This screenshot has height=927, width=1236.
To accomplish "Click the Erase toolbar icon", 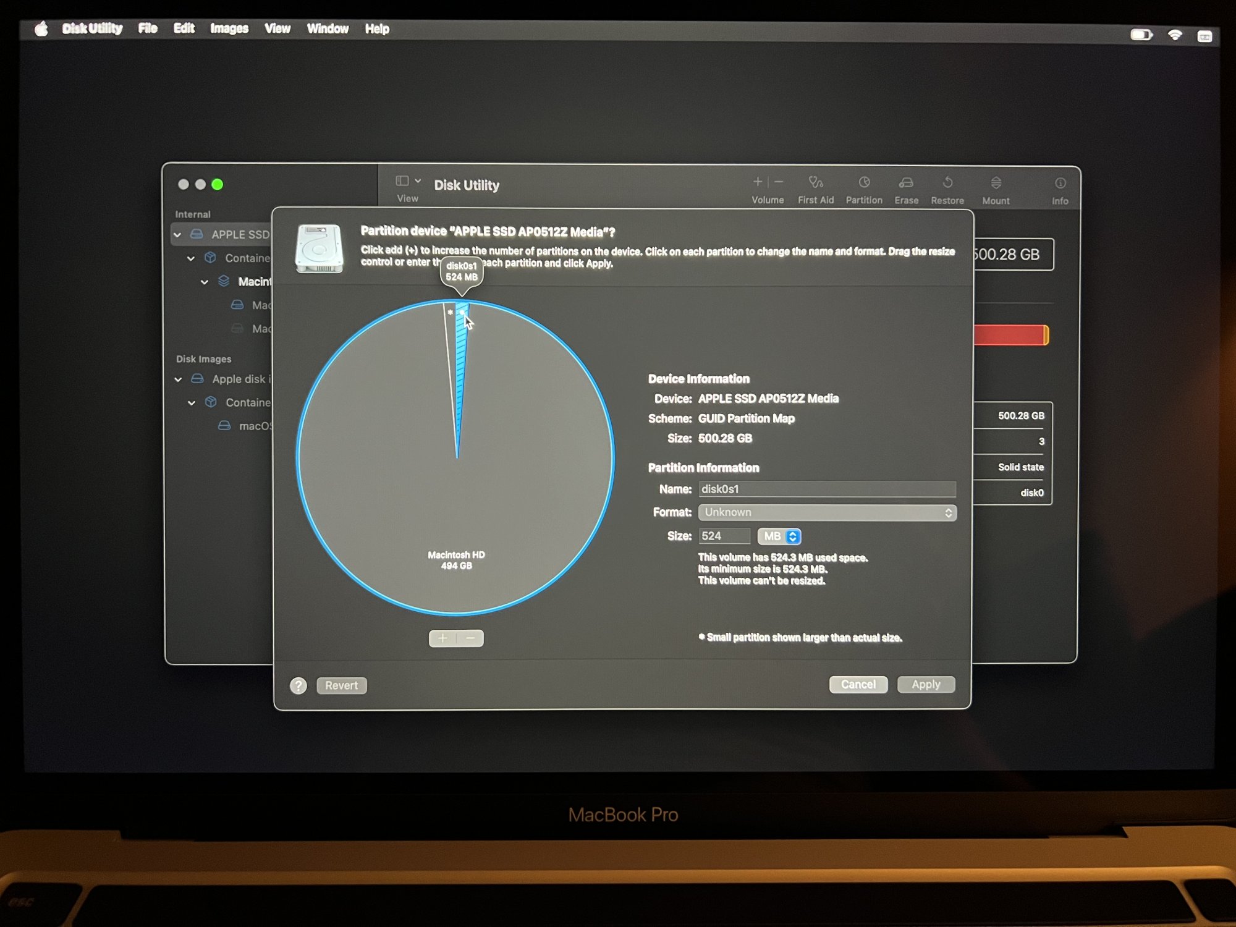I will [906, 183].
